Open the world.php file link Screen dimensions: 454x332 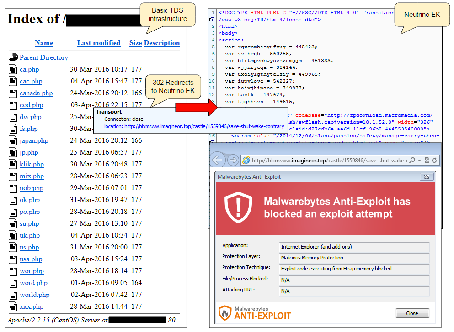coord(34,295)
